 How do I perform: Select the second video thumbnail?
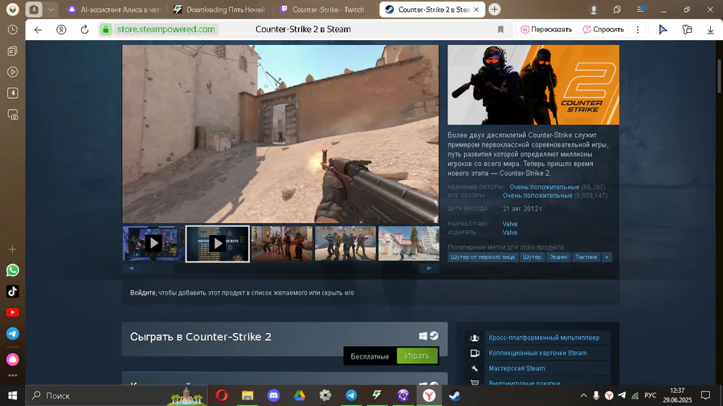[218, 243]
